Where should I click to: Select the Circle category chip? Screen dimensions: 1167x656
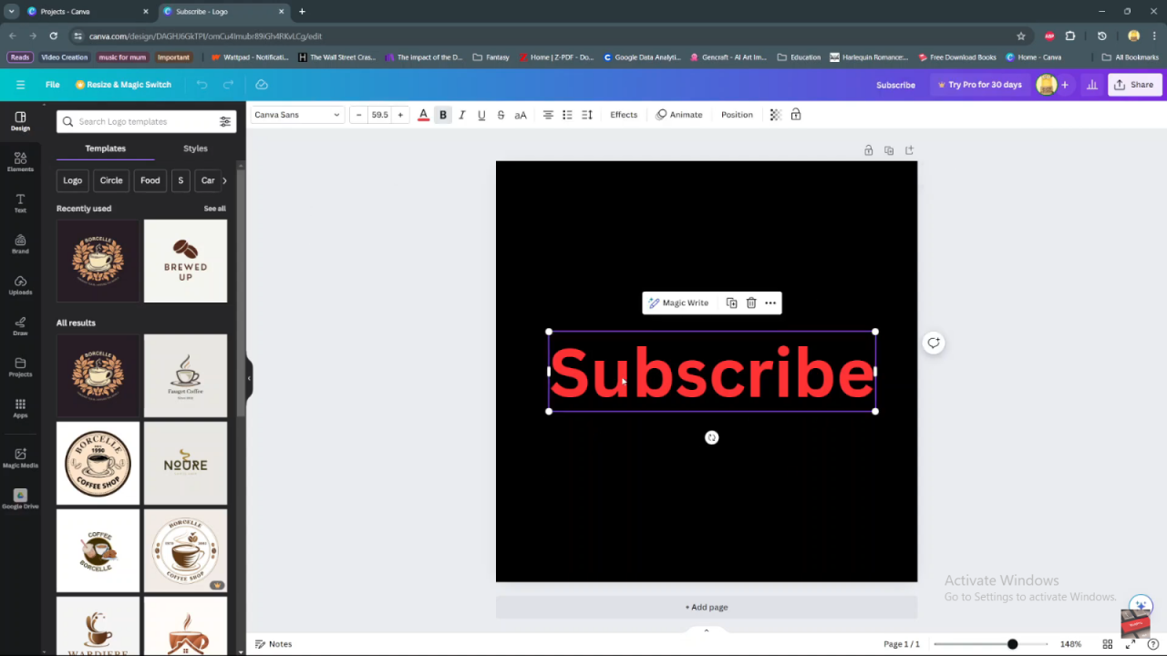(x=111, y=180)
